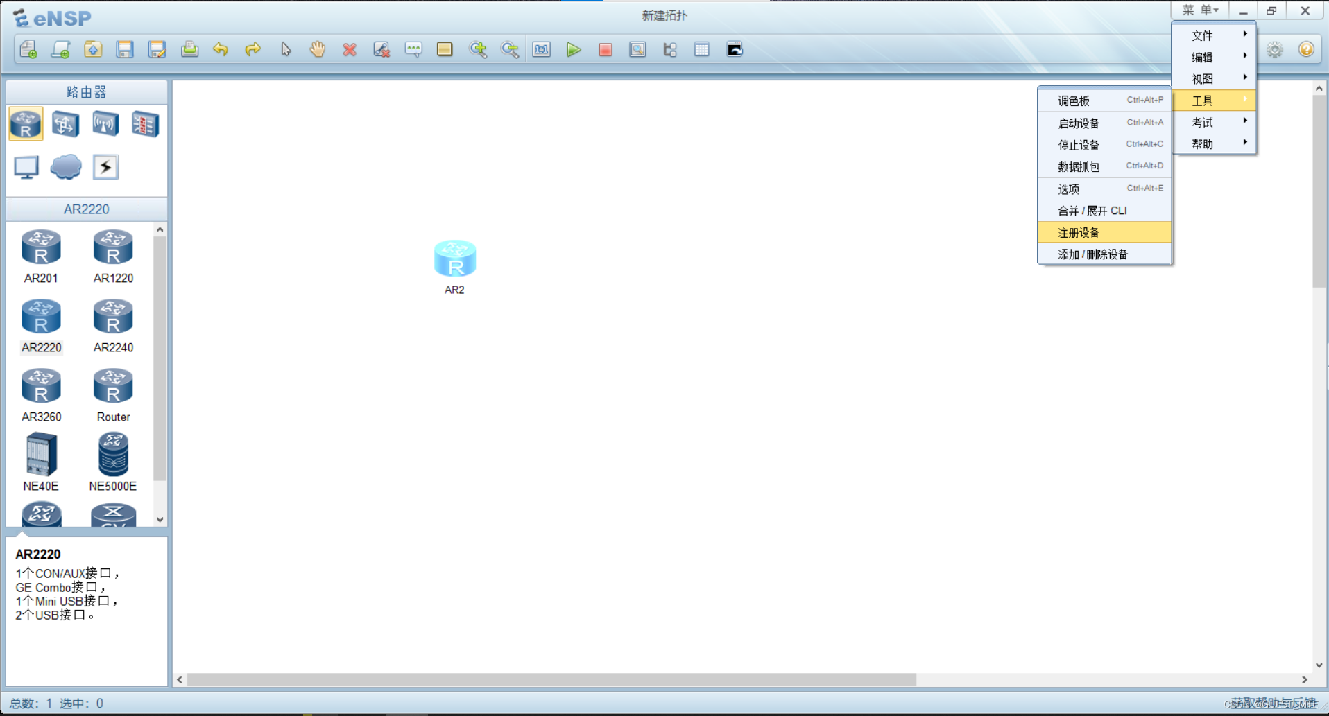This screenshot has height=716, width=1329.
Task: Click device list scroll up arrow
Action: [160, 229]
